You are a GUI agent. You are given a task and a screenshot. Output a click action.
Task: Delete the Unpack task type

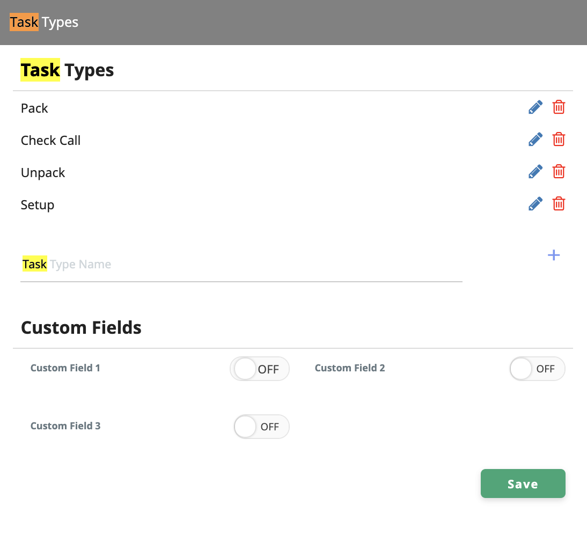point(559,172)
